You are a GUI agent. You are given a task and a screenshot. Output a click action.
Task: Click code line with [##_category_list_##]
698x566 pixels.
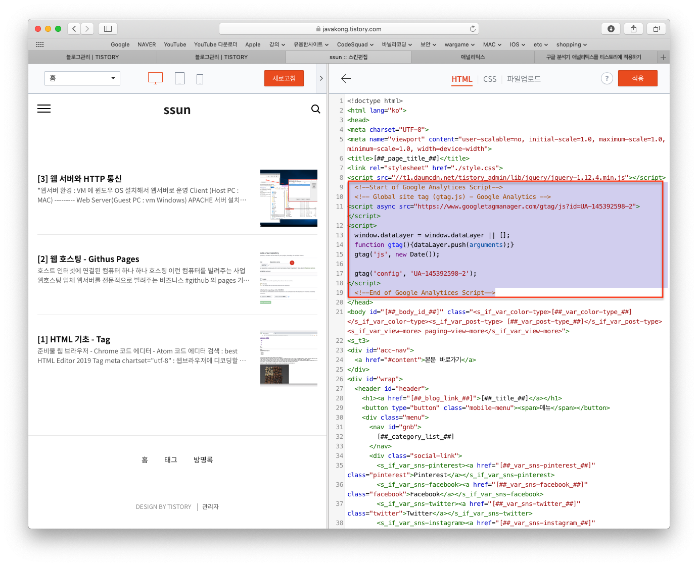(415, 437)
